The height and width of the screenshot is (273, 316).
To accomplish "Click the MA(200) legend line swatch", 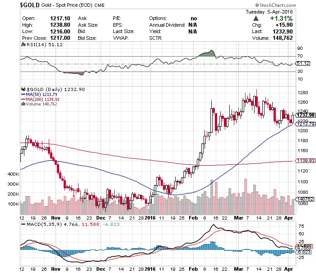I will pos(23,99).
